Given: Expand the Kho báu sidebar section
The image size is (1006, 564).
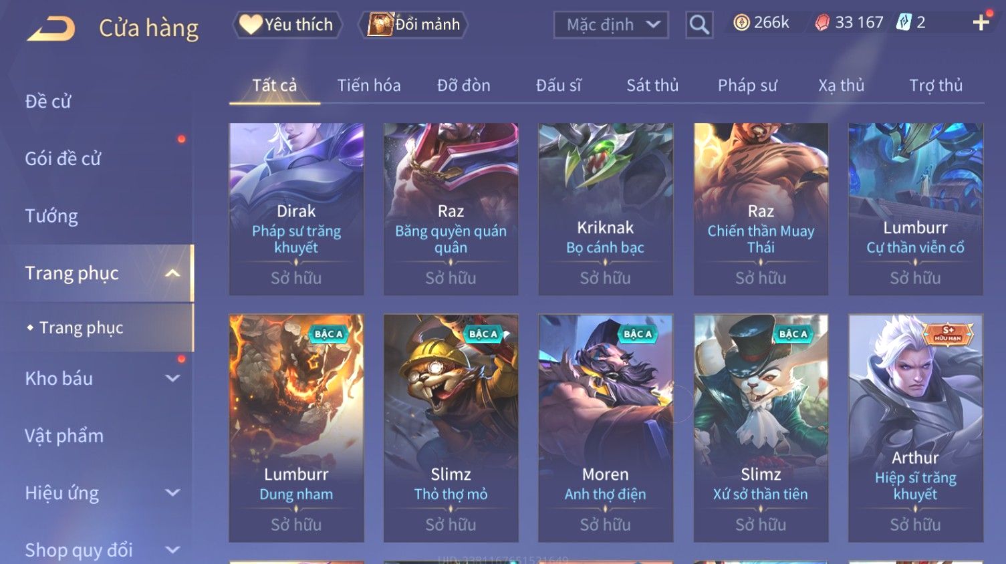Looking at the screenshot, I should (x=172, y=378).
